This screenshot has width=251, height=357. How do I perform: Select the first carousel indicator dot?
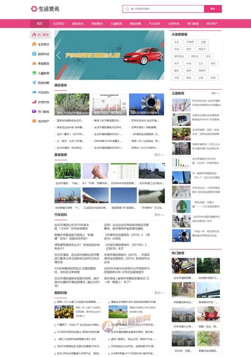click(107, 77)
